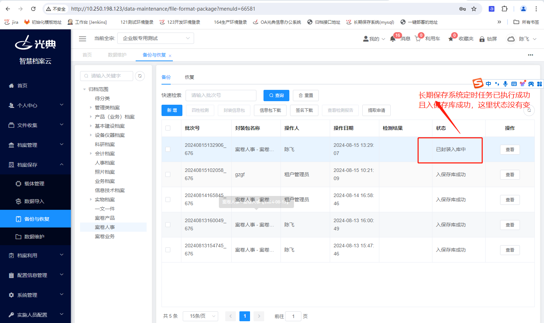Refresh the category tree

(140, 76)
